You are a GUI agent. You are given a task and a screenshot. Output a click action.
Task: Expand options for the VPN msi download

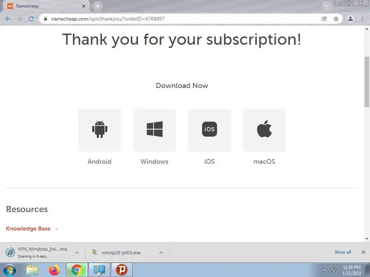click(x=77, y=252)
